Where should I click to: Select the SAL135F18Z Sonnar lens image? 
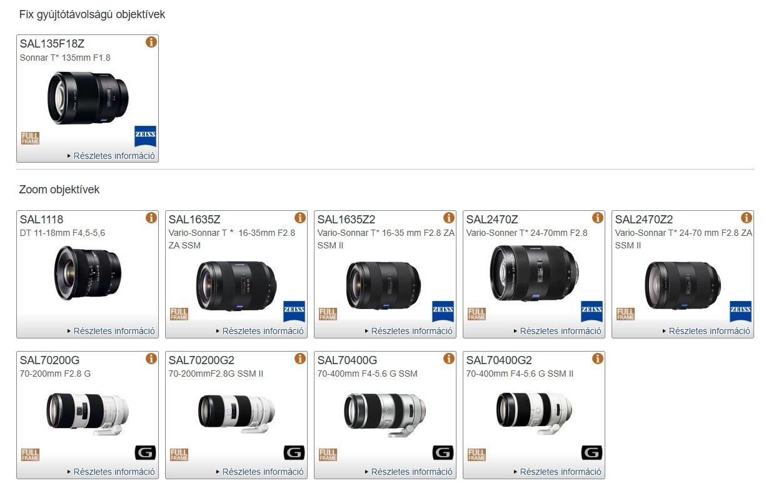[88, 98]
